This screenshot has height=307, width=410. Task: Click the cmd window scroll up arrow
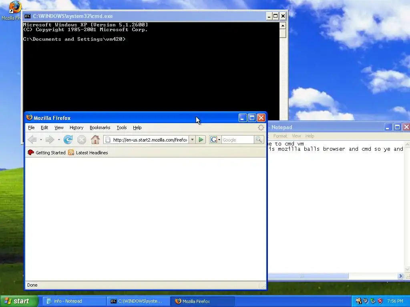283,26
